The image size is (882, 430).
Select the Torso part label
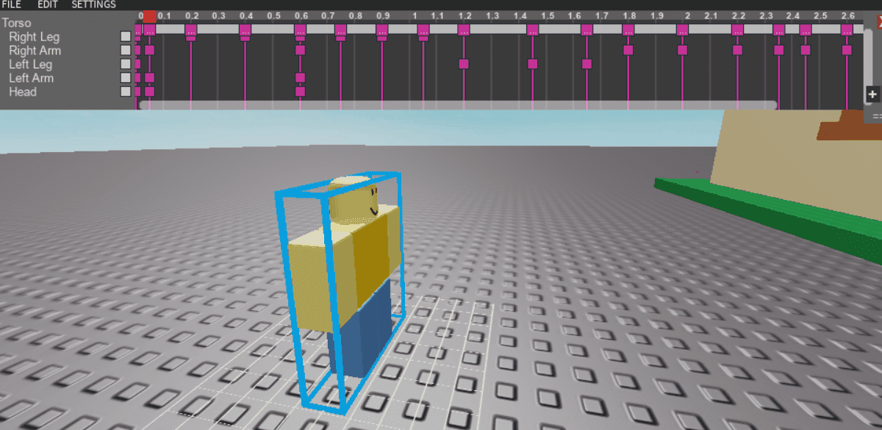17,23
